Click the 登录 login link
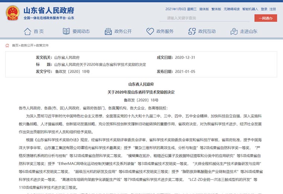Viewport: 283px width, 194px height. (264, 9)
